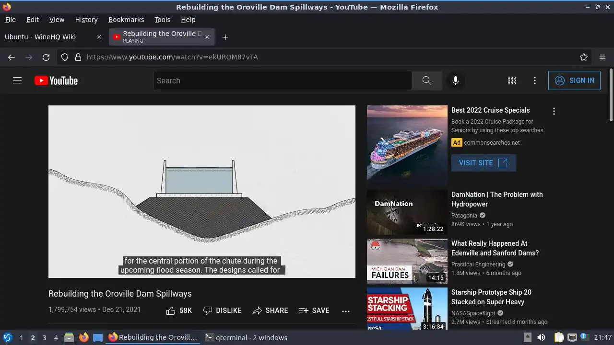Go back with the back arrow
Image resolution: width=614 pixels, height=345 pixels.
12,57
